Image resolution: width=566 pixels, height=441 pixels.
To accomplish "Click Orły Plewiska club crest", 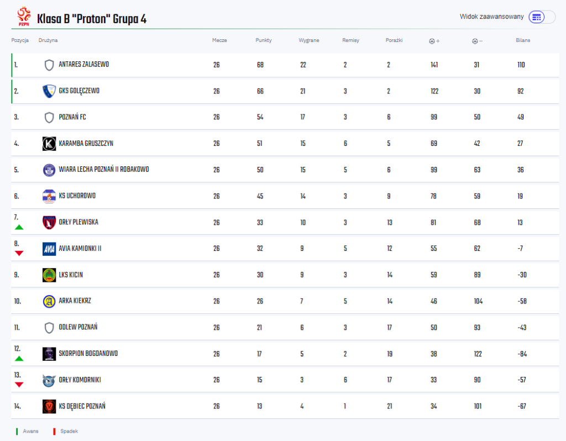I will tap(49, 223).
